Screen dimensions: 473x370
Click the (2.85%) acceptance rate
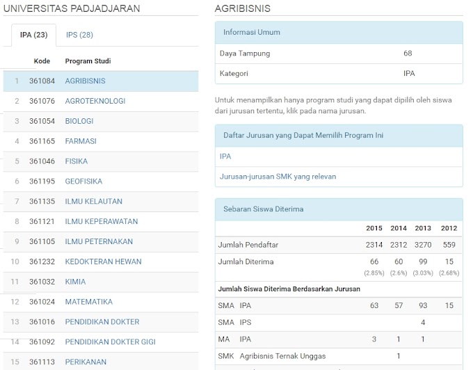click(374, 273)
